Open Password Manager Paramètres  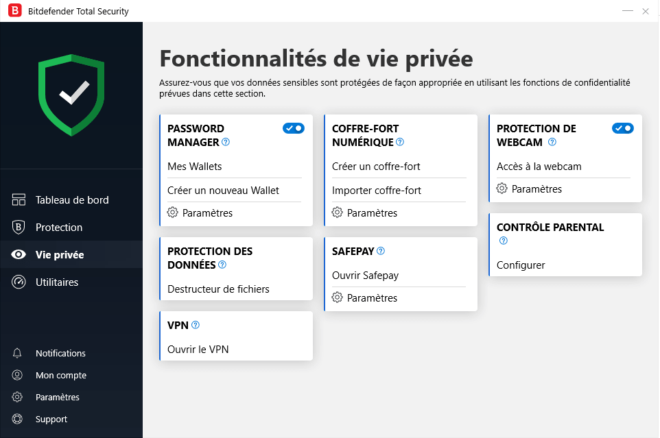click(207, 213)
